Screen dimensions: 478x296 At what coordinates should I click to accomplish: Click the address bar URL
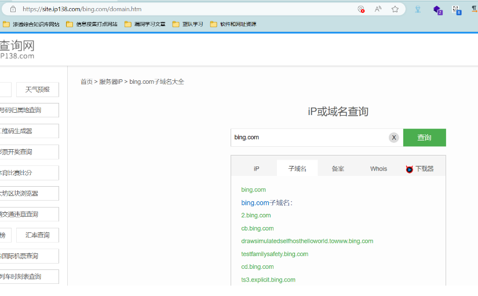tap(82, 9)
